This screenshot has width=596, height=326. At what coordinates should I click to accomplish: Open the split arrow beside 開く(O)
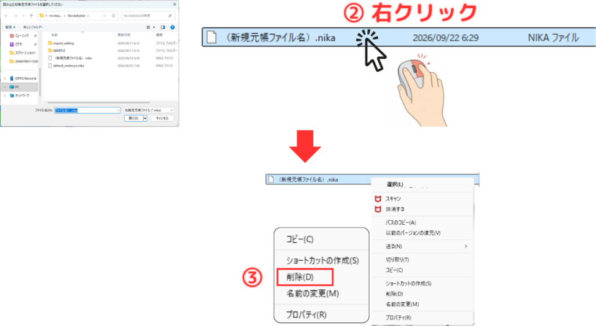coord(145,119)
